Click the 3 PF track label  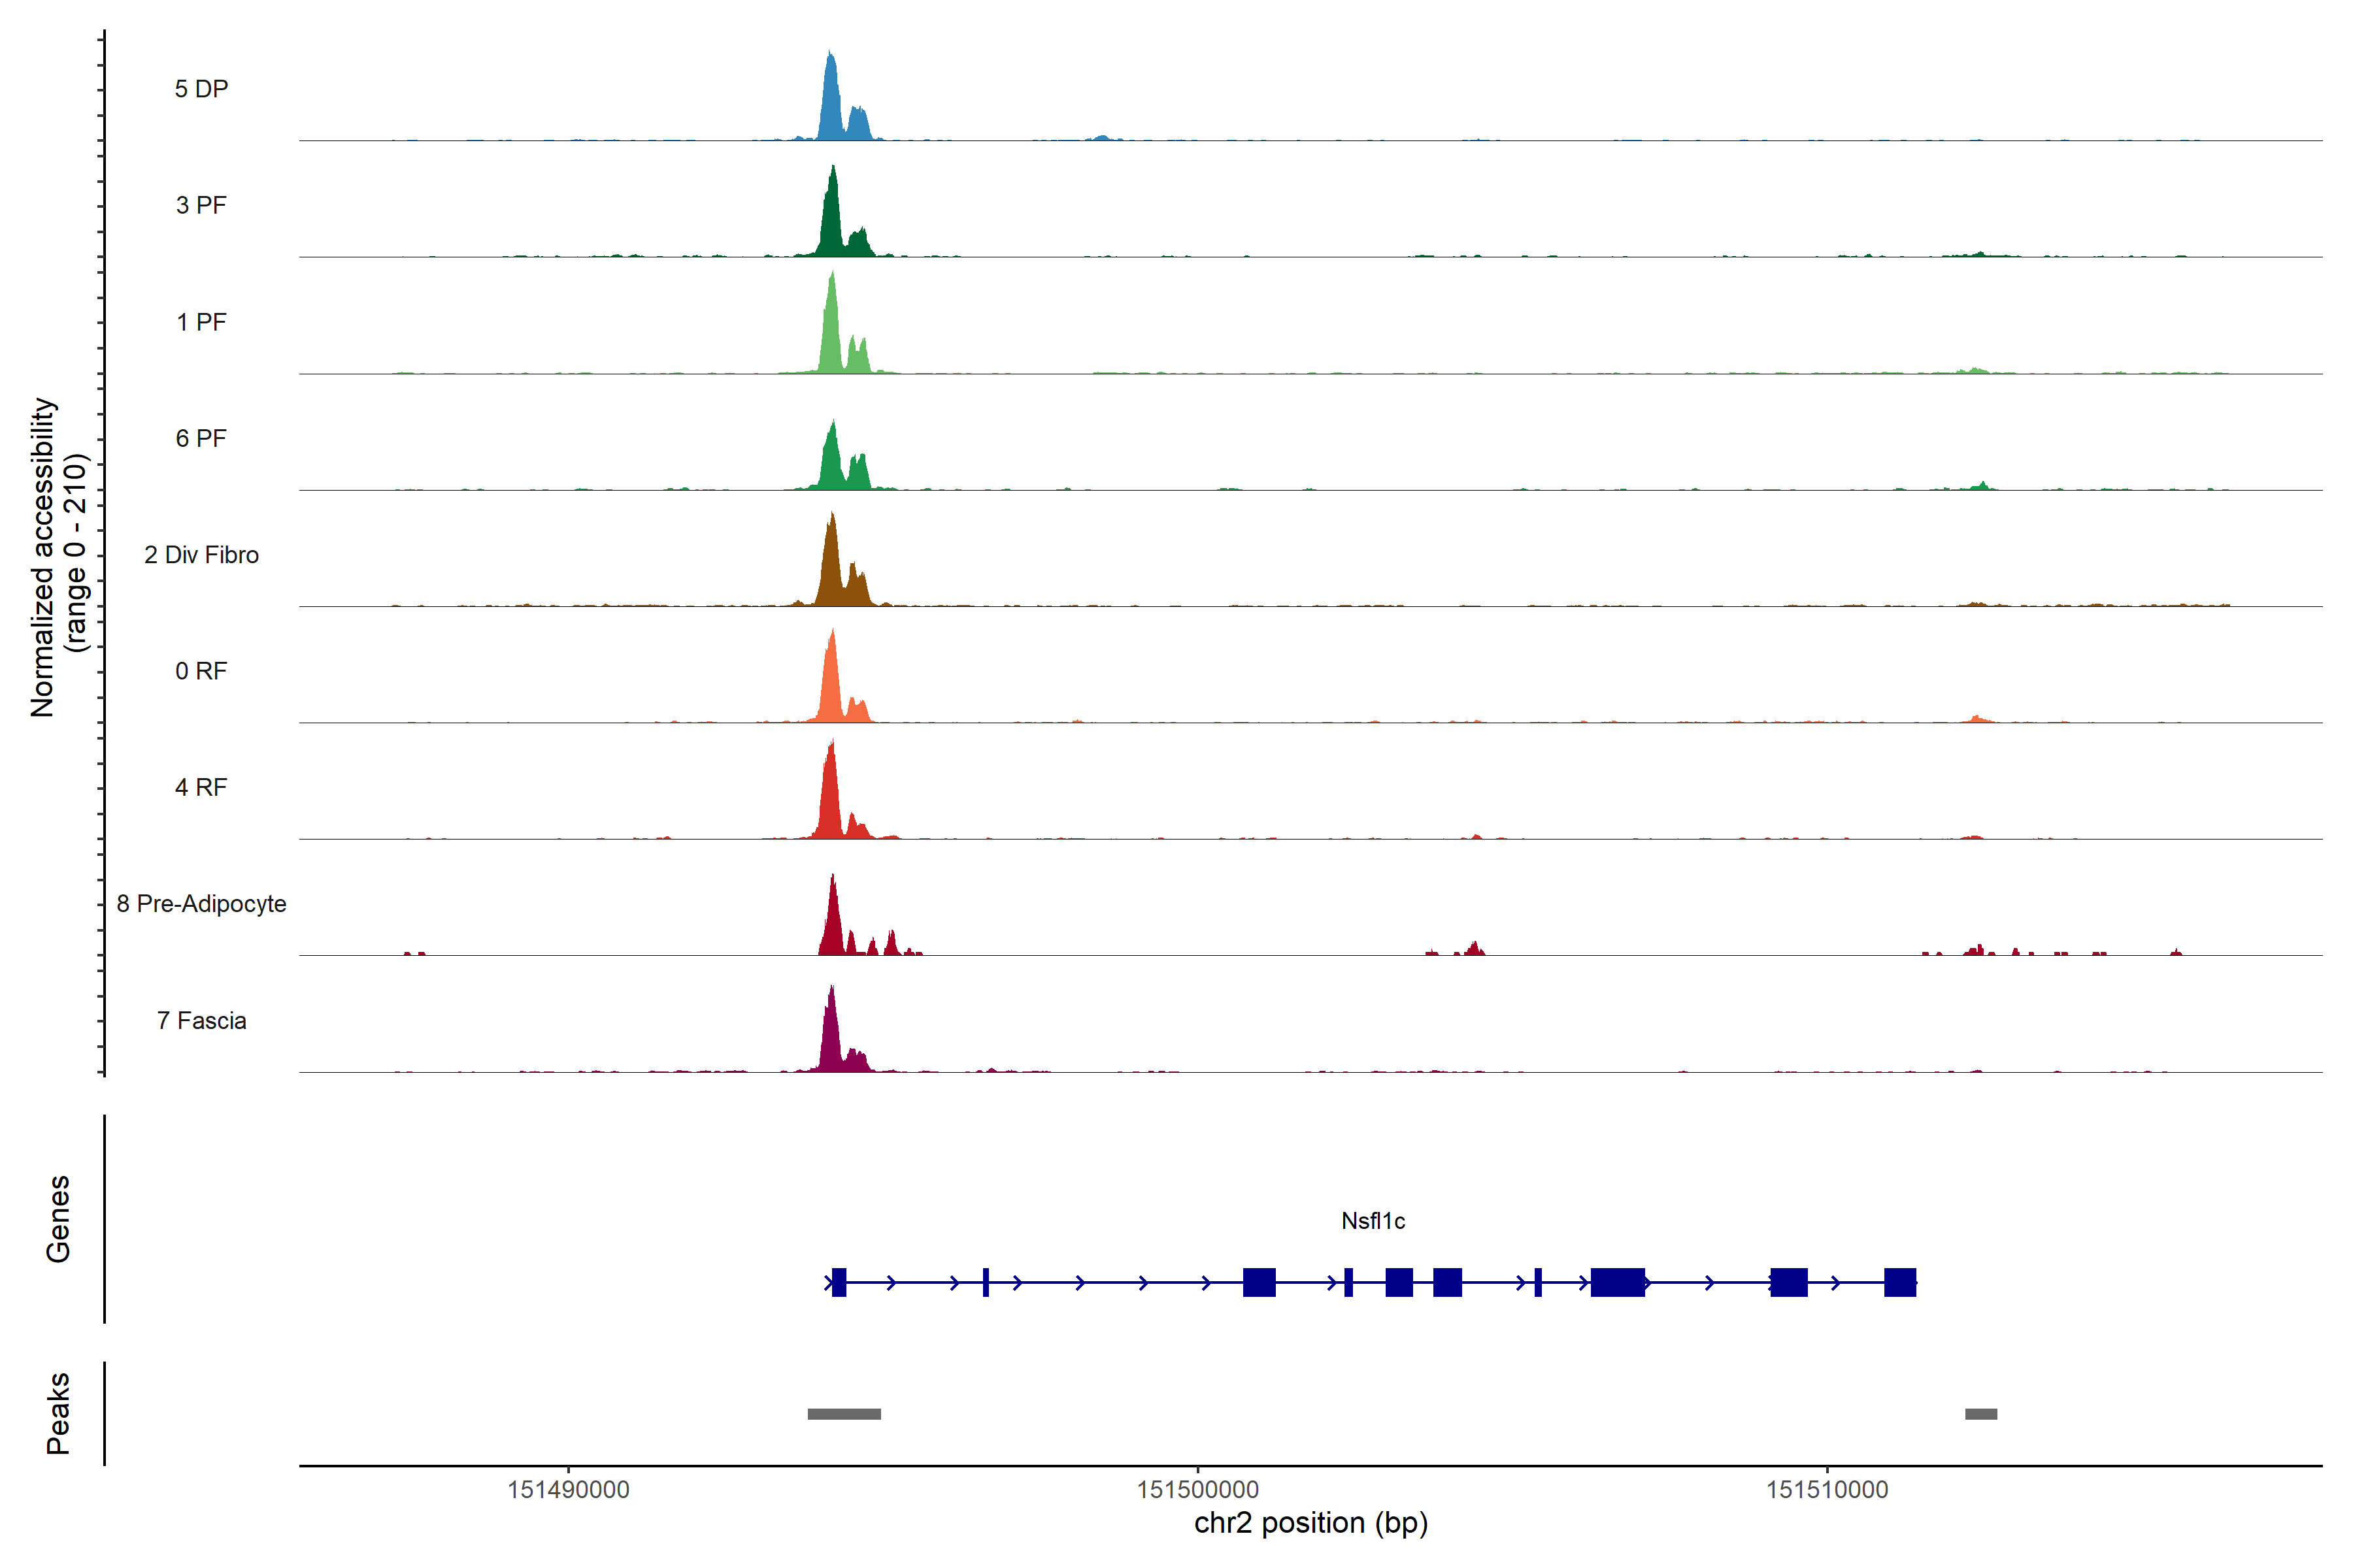pos(201,205)
